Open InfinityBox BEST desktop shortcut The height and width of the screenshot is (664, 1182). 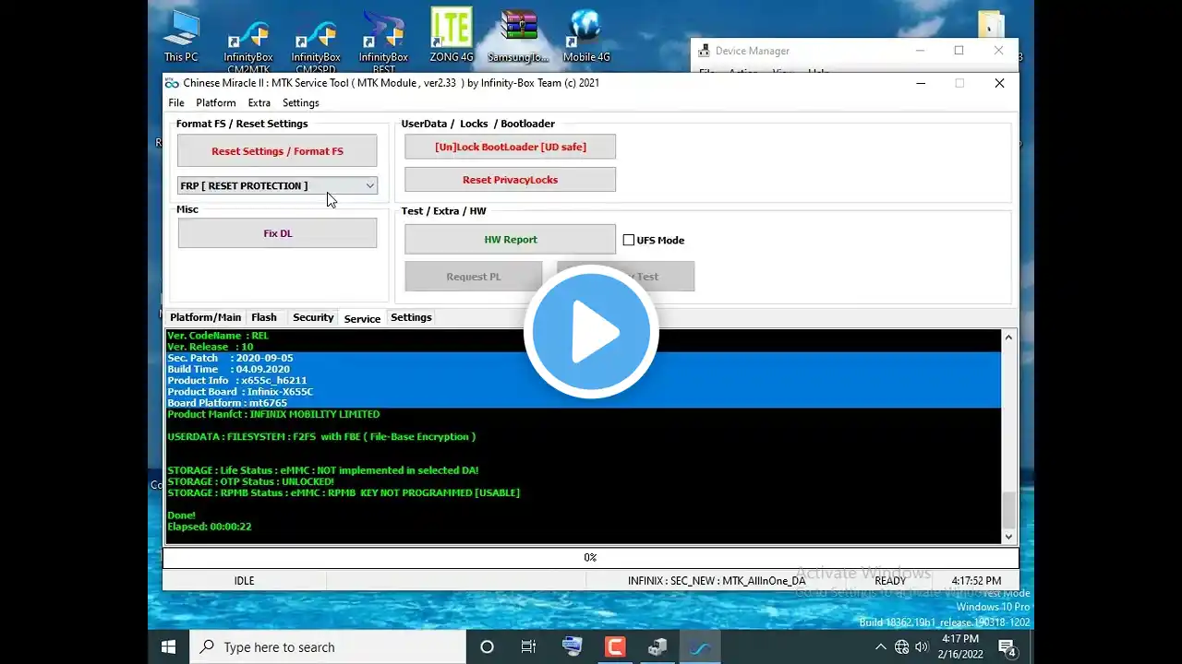click(x=383, y=42)
